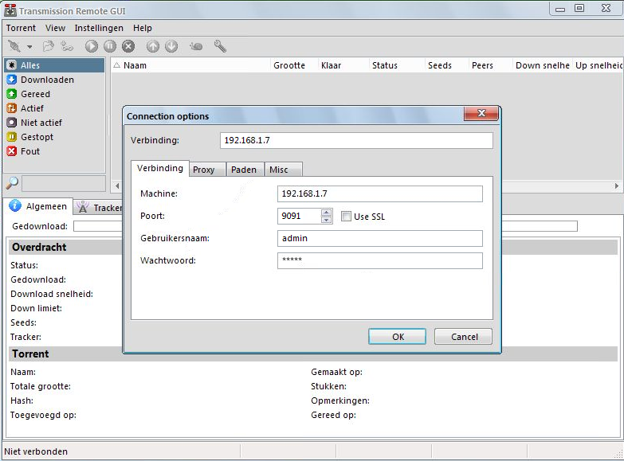Viewport: 624px width, 461px height.
Task: Click the Niet verbonden status text
Action: click(36, 451)
